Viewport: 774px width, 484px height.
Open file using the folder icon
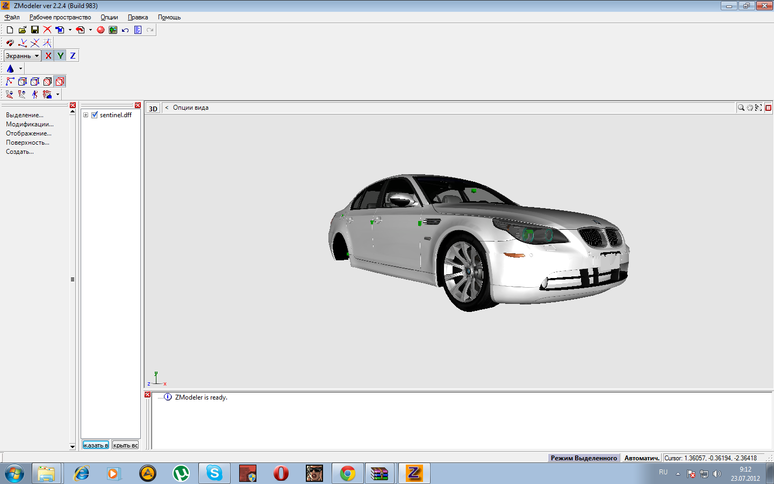[x=23, y=30]
